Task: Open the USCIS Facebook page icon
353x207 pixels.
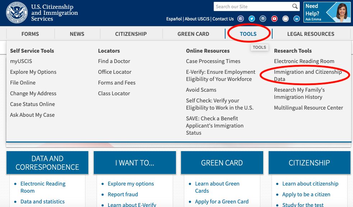Action: (x=241, y=19)
